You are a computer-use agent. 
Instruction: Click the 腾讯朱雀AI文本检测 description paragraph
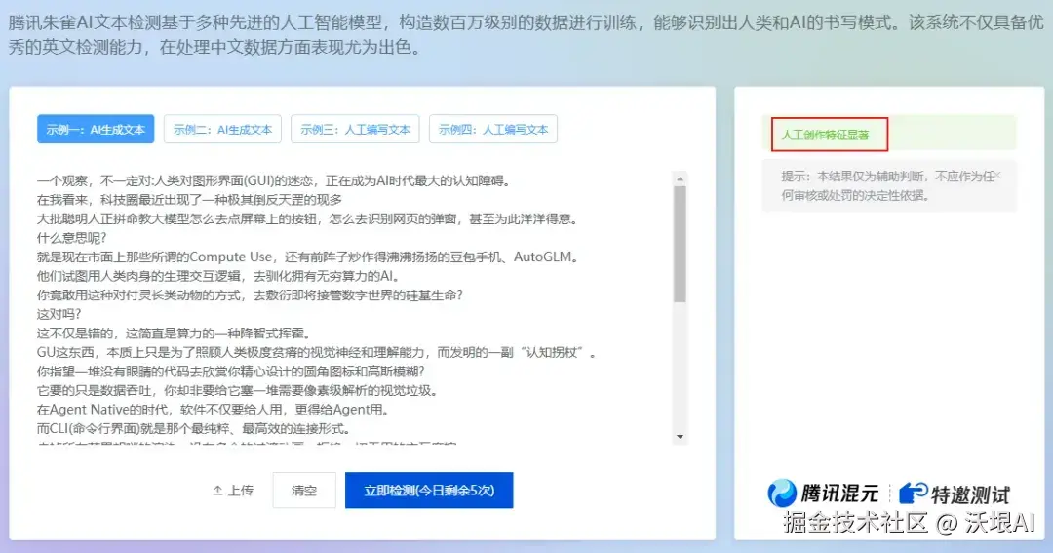[x=526, y=35]
